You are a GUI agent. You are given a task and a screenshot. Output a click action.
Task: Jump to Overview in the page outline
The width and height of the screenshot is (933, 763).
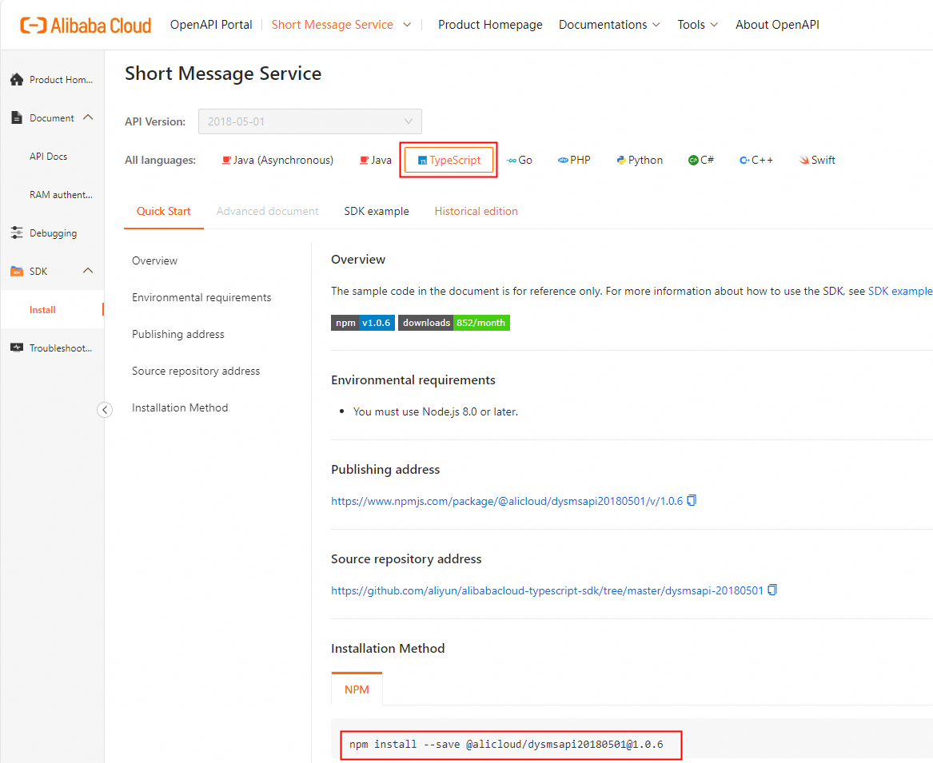pyautogui.click(x=155, y=260)
